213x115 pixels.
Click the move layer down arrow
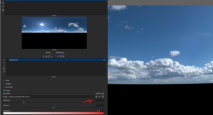pos(4,65)
